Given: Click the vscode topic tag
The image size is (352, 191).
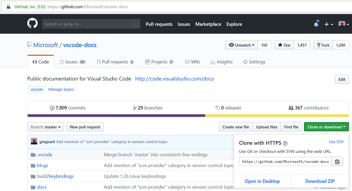Looking at the screenshot, I should [x=37, y=89].
